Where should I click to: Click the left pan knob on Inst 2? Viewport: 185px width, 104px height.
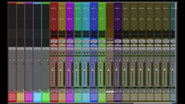(84, 53)
